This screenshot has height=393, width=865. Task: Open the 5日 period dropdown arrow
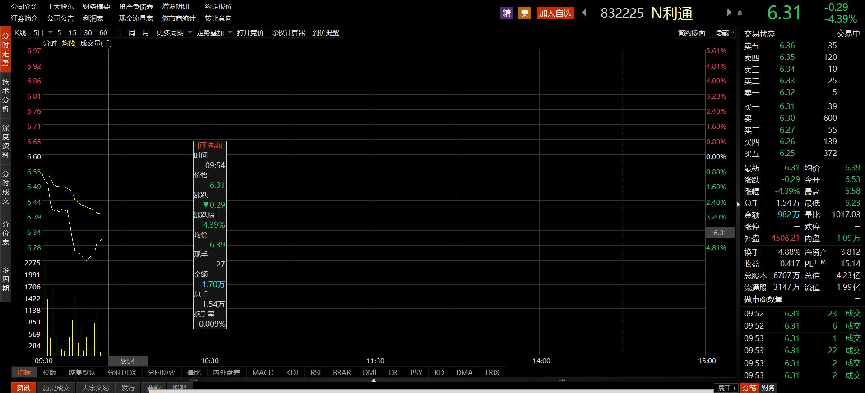click(50, 32)
